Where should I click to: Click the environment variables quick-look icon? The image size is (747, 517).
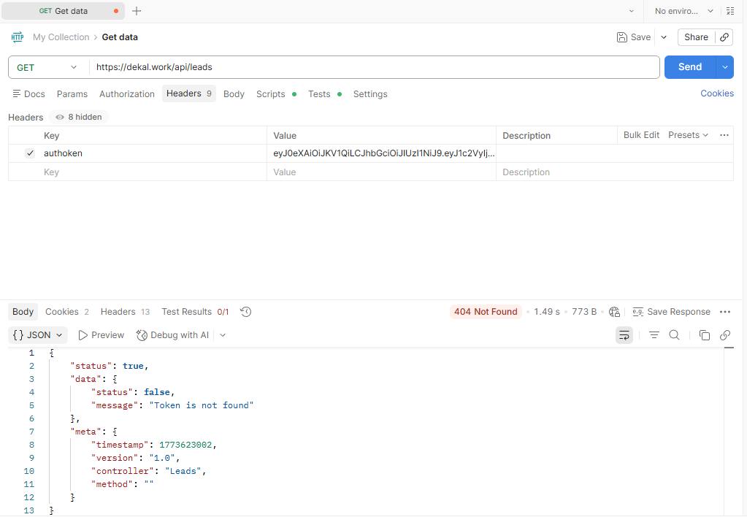(729, 11)
